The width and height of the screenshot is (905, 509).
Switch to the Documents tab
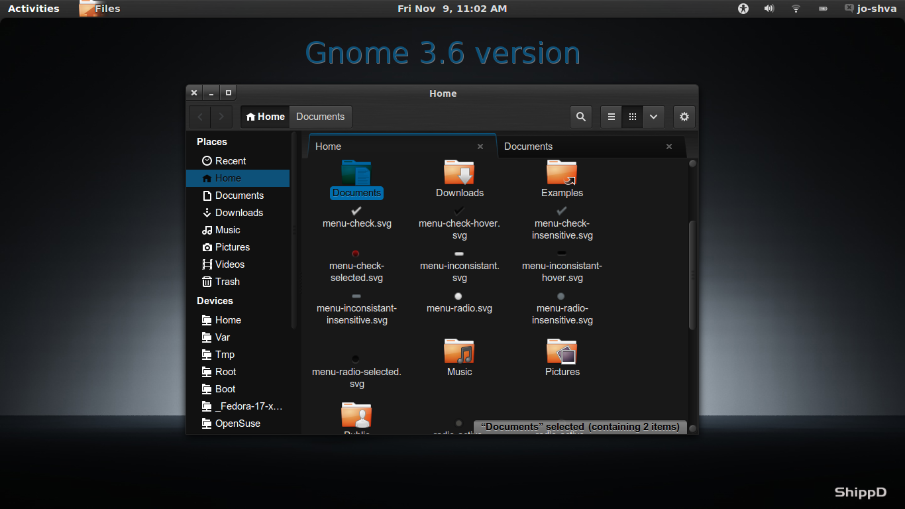(x=591, y=146)
